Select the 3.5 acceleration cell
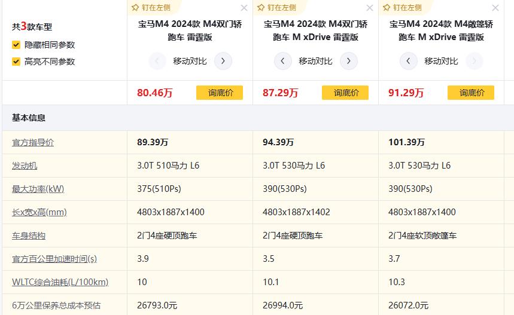 click(315, 259)
